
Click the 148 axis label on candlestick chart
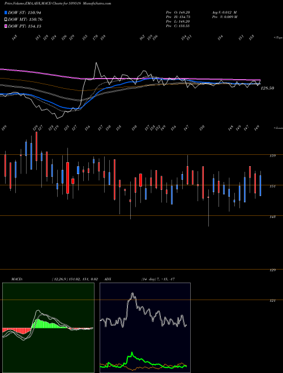pos(273,216)
